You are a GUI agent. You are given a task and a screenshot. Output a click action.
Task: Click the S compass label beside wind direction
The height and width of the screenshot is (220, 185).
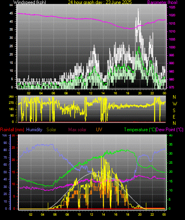pos(174,111)
